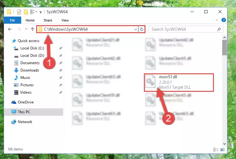236x159 pixels.
Task: Select OneDrive in navigation pane
Action: 25,102
